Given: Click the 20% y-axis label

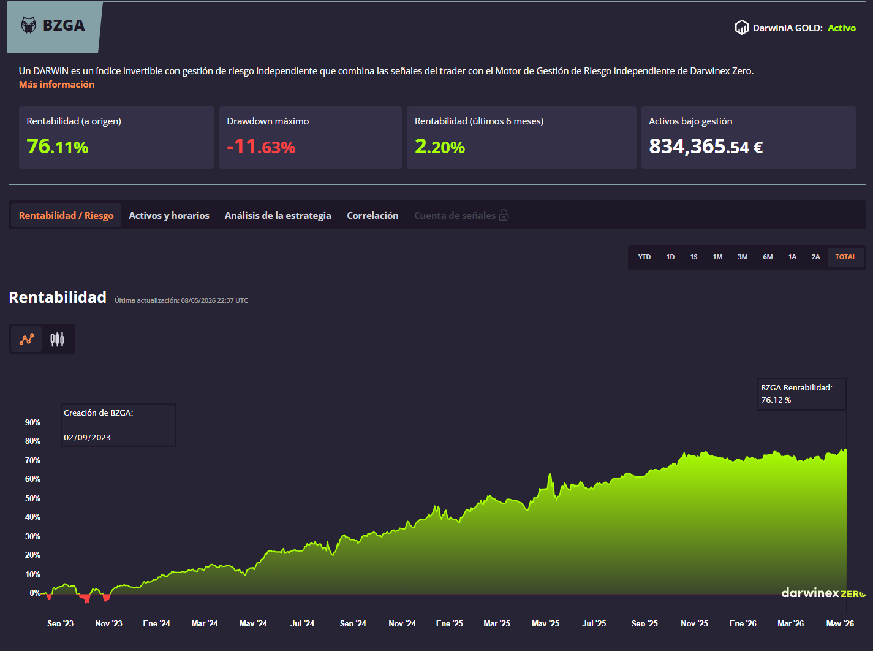Looking at the screenshot, I should point(32,555).
